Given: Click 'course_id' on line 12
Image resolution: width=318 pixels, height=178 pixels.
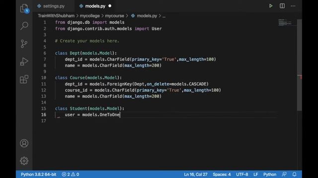Looking at the screenshot, I should (x=76, y=90).
